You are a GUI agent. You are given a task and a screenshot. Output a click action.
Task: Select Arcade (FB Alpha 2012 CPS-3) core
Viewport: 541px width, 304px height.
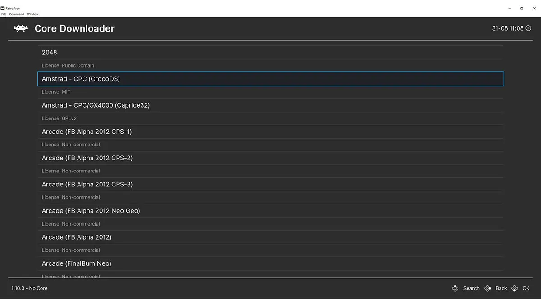pyautogui.click(x=270, y=184)
